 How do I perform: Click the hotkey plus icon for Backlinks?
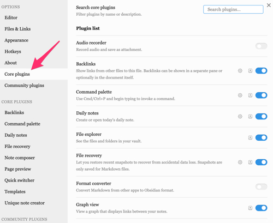click(x=250, y=71)
